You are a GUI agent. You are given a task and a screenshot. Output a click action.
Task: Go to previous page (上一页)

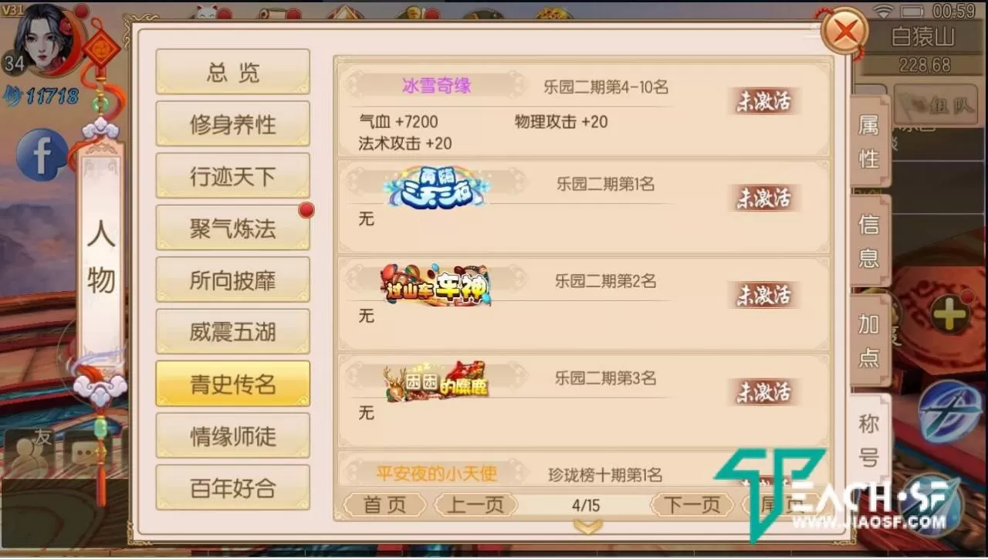coord(475,505)
